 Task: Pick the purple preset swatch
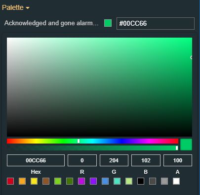[93, 181]
